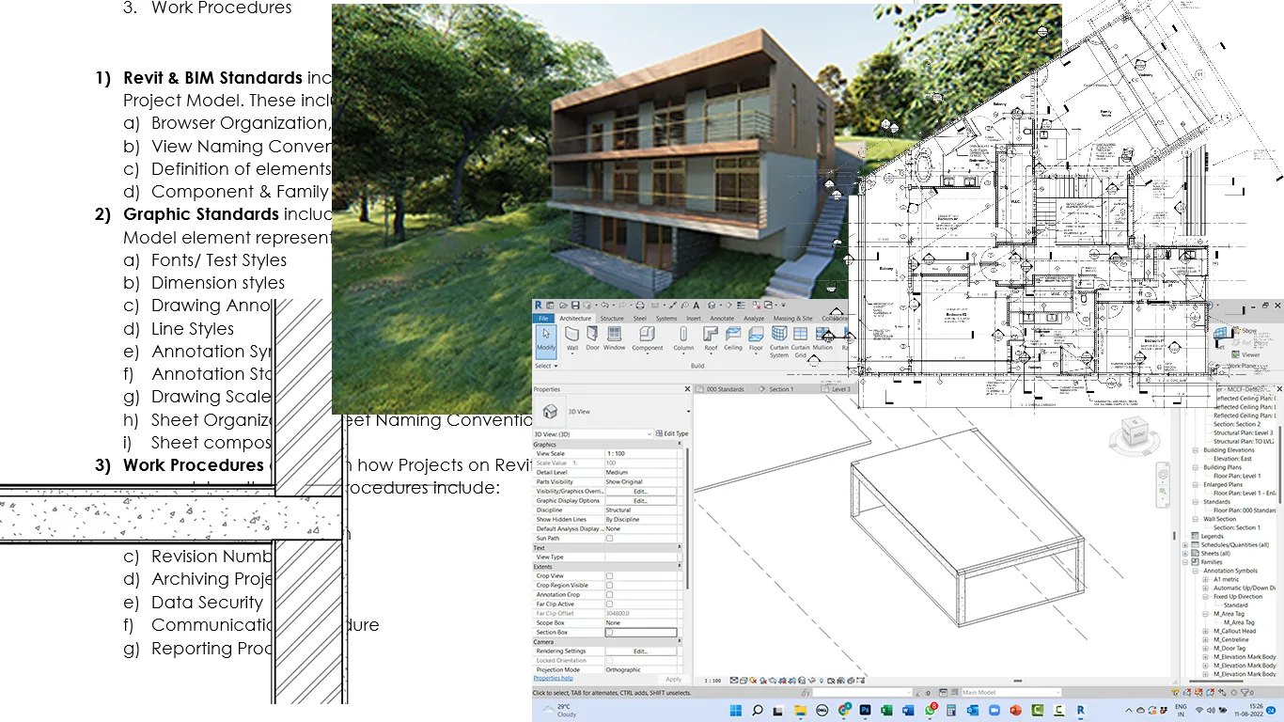This screenshot has width=1284, height=722.
Task: Select the Curtain Grid tool
Action: [801, 340]
